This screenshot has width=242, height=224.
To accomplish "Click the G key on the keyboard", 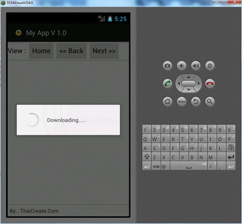I will (184, 147).
